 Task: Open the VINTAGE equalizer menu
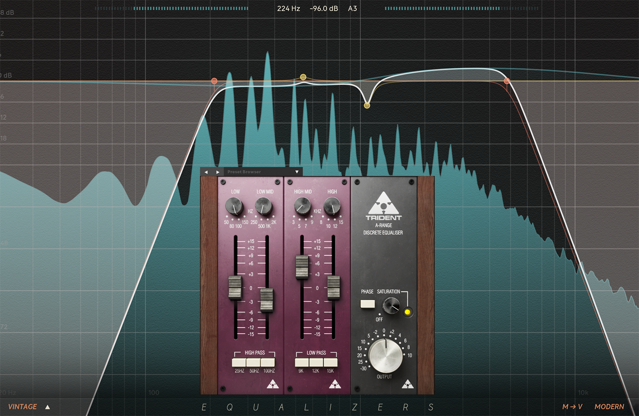[x=23, y=407]
